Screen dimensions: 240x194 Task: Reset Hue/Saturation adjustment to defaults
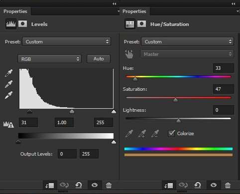click(x=197, y=185)
